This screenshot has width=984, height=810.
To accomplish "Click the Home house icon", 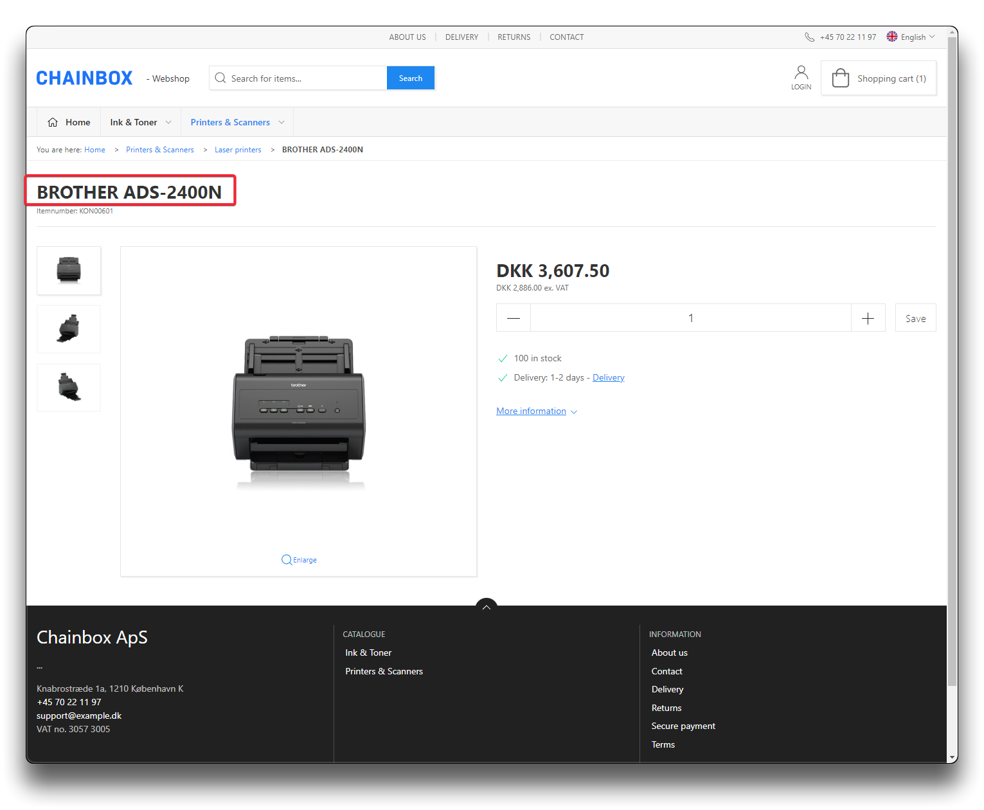I will (53, 122).
